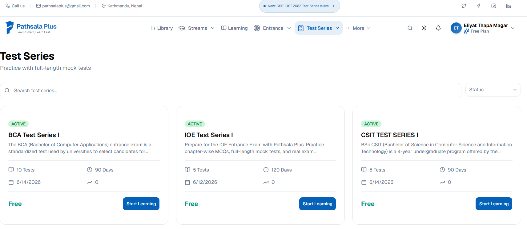Open the notifications bell icon

tap(438, 28)
